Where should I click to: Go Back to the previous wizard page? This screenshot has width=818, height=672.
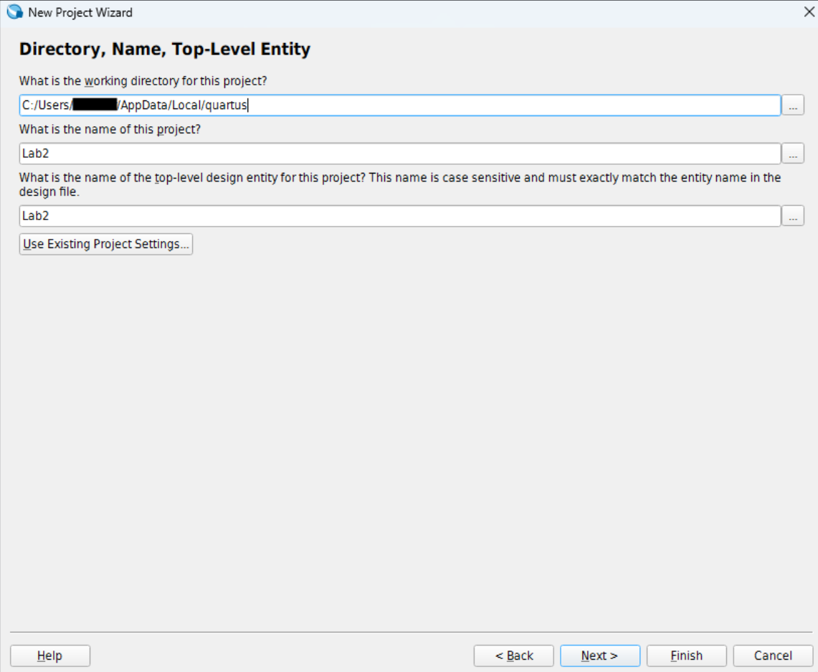coord(514,656)
